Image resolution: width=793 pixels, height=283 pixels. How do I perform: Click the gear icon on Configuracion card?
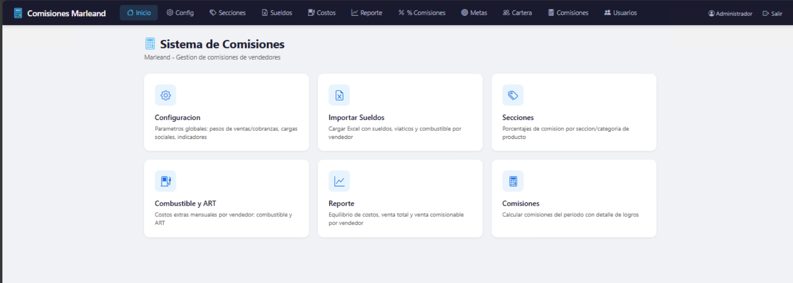(x=166, y=95)
